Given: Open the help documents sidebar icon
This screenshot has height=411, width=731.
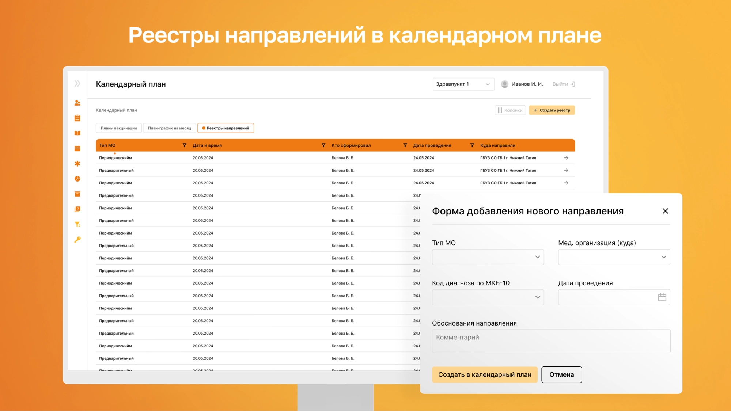Looking at the screenshot, I should (77, 209).
